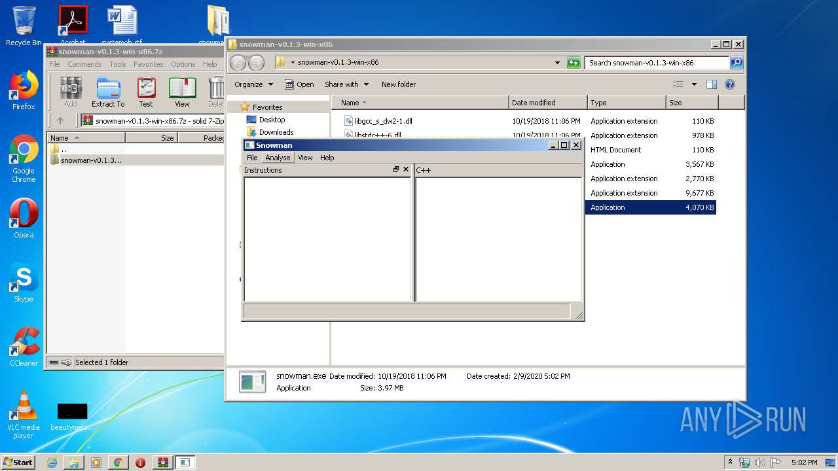838x471 pixels.
Task: Open VLC media player desktop shortcut
Action: point(24,415)
